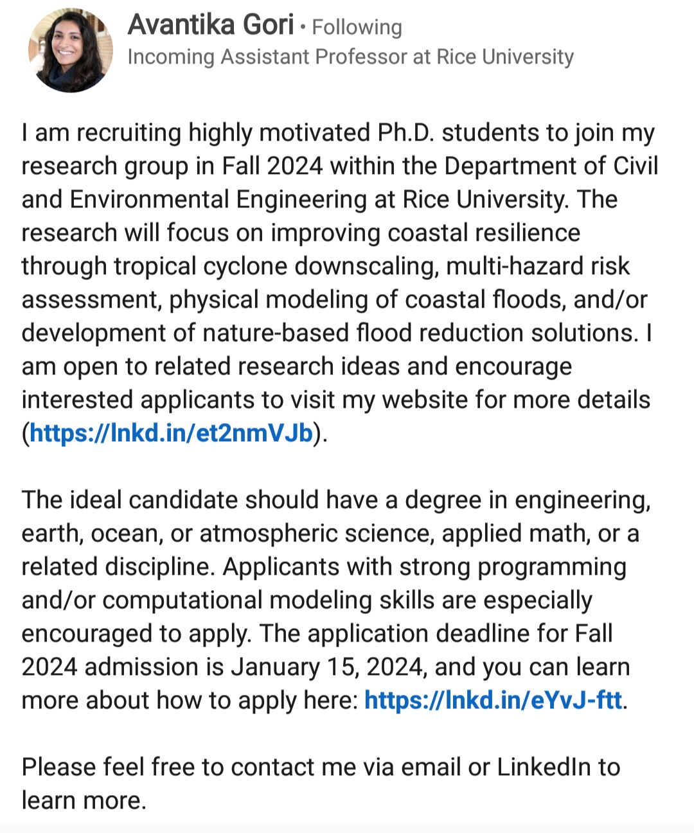Toggle the Following status label

coord(357,27)
